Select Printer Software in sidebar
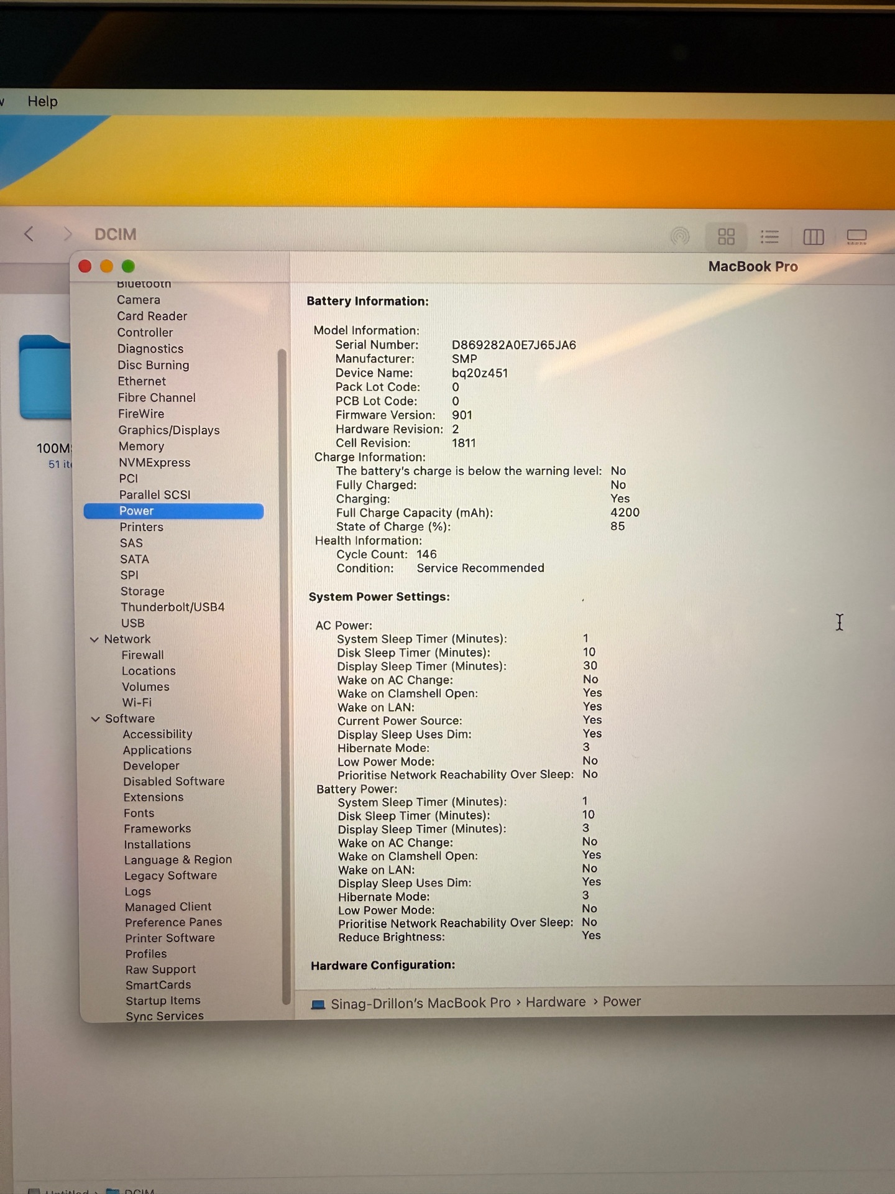The width and height of the screenshot is (895, 1194). pos(170,938)
